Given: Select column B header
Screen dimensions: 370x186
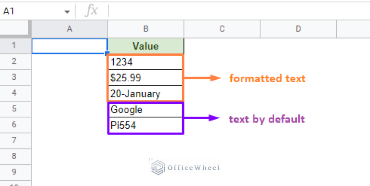Looking at the screenshot, I should click(x=145, y=29).
